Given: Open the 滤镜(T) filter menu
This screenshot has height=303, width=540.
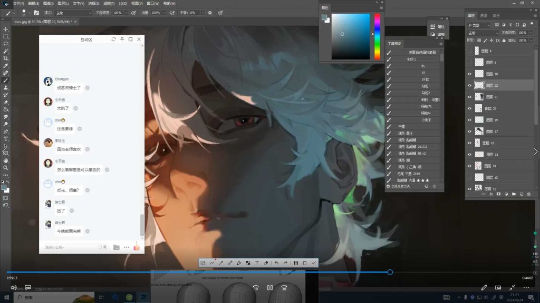Looking at the screenshot, I should pos(109,3).
